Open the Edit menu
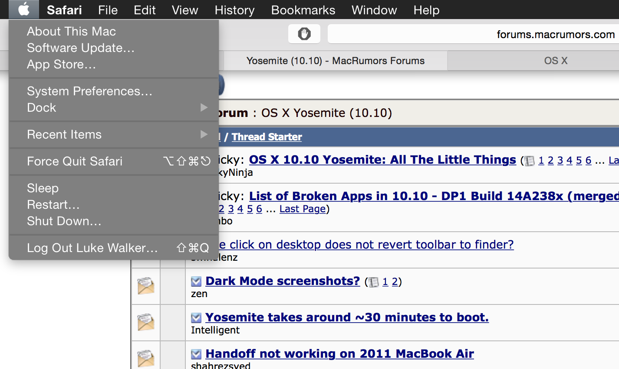The height and width of the screenshot is (369, 619). 145,10
